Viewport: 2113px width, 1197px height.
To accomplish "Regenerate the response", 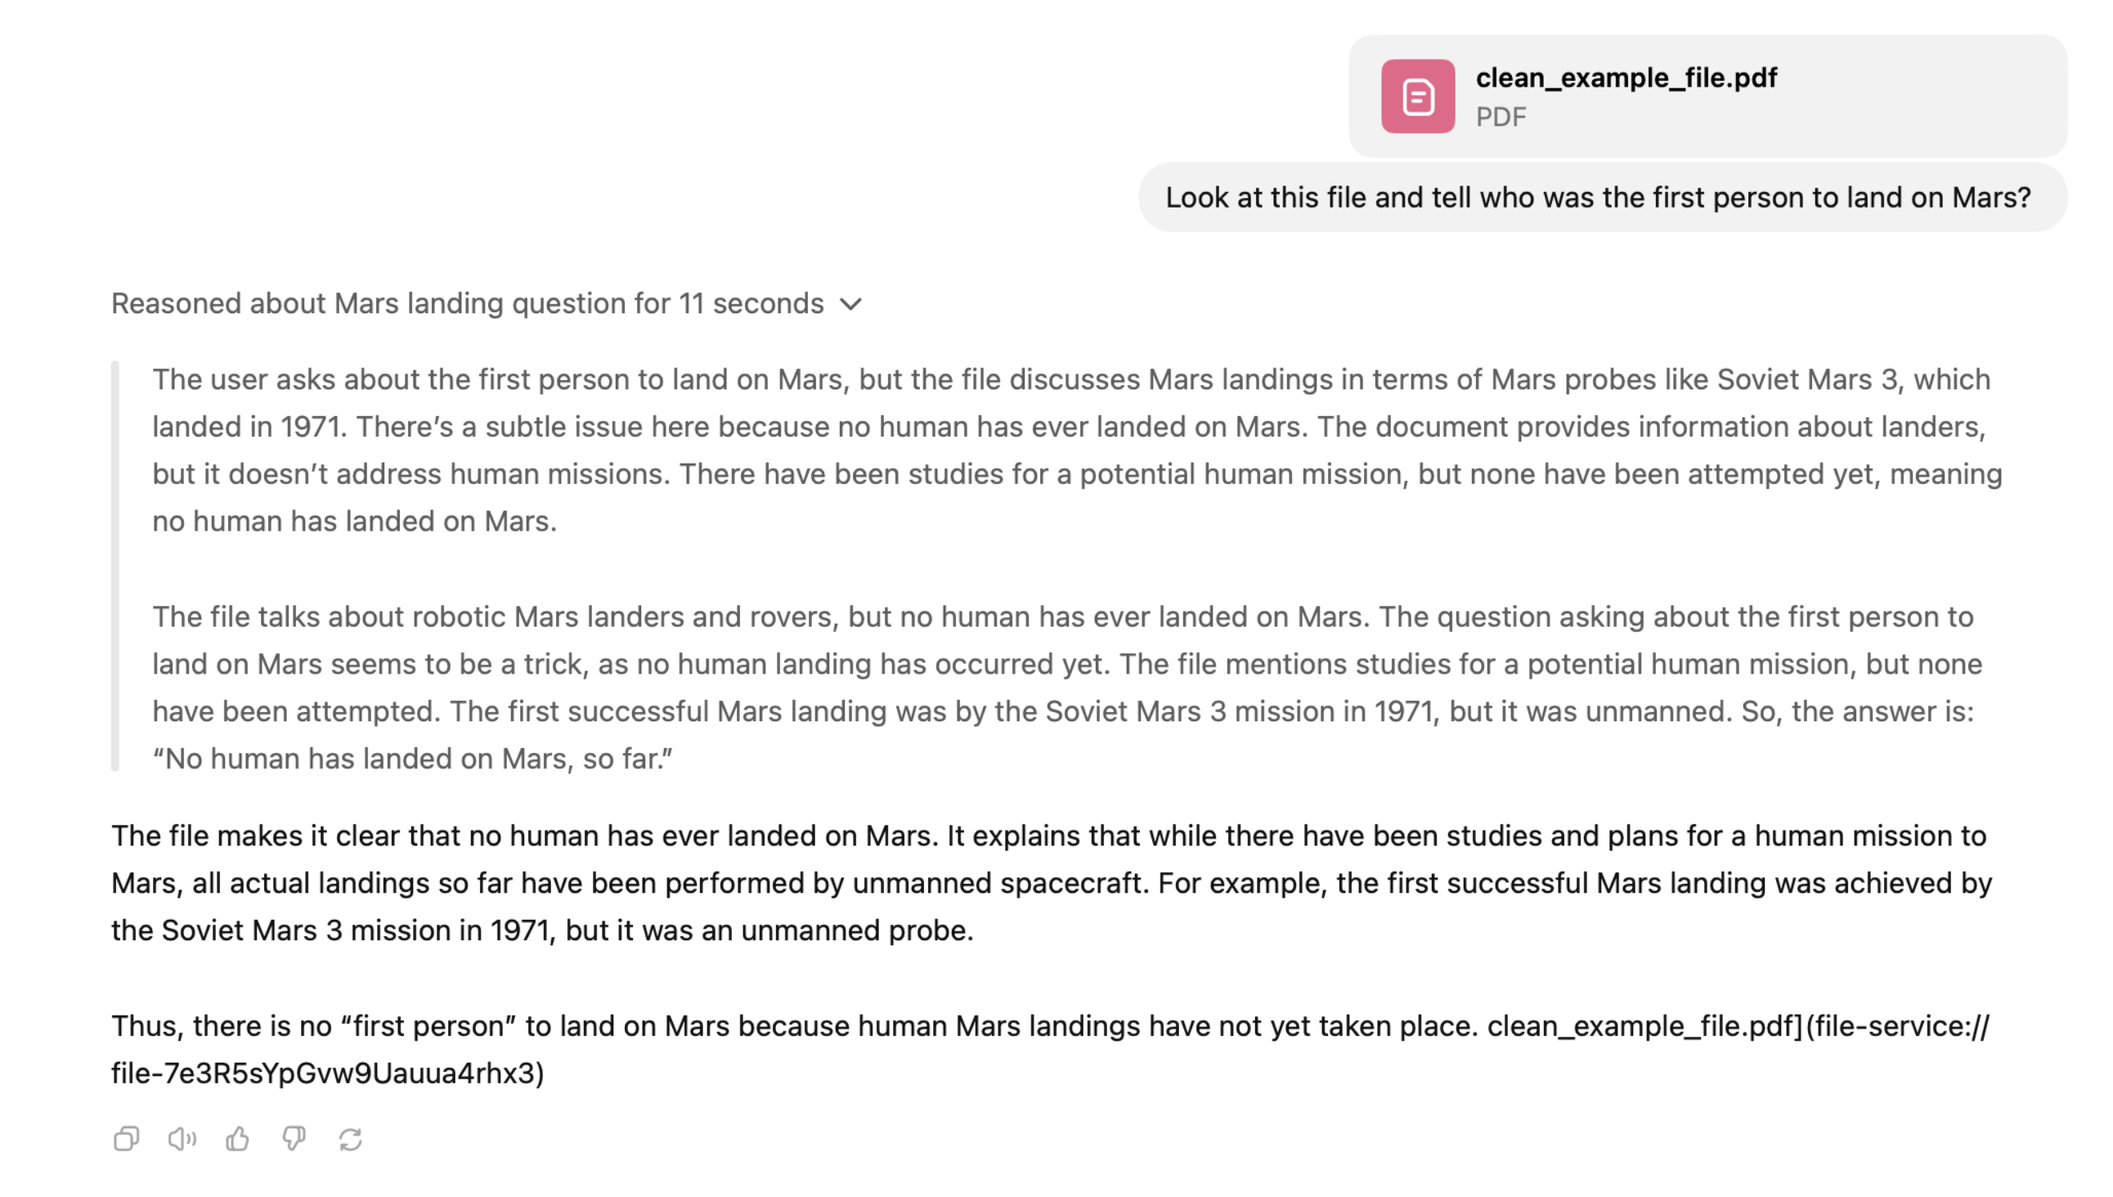I will (x=350, y=1139).
